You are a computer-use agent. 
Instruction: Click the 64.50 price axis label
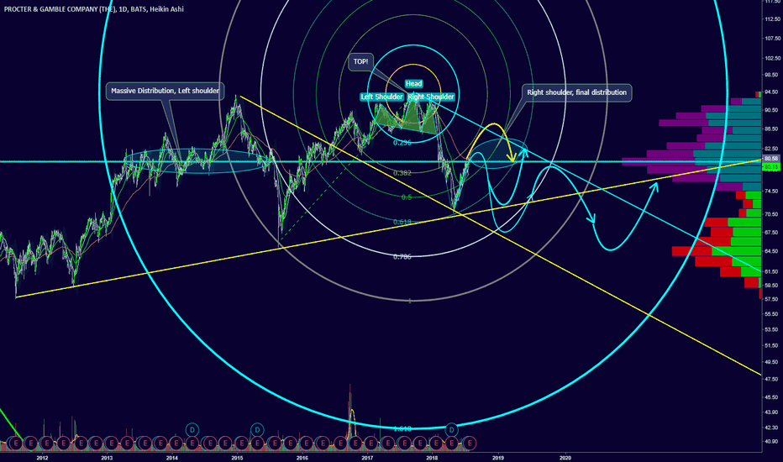pos(771,251)
